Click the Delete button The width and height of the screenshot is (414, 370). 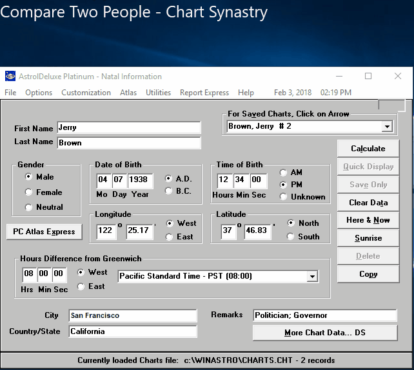pyautogui.click(x=368, y=256)
